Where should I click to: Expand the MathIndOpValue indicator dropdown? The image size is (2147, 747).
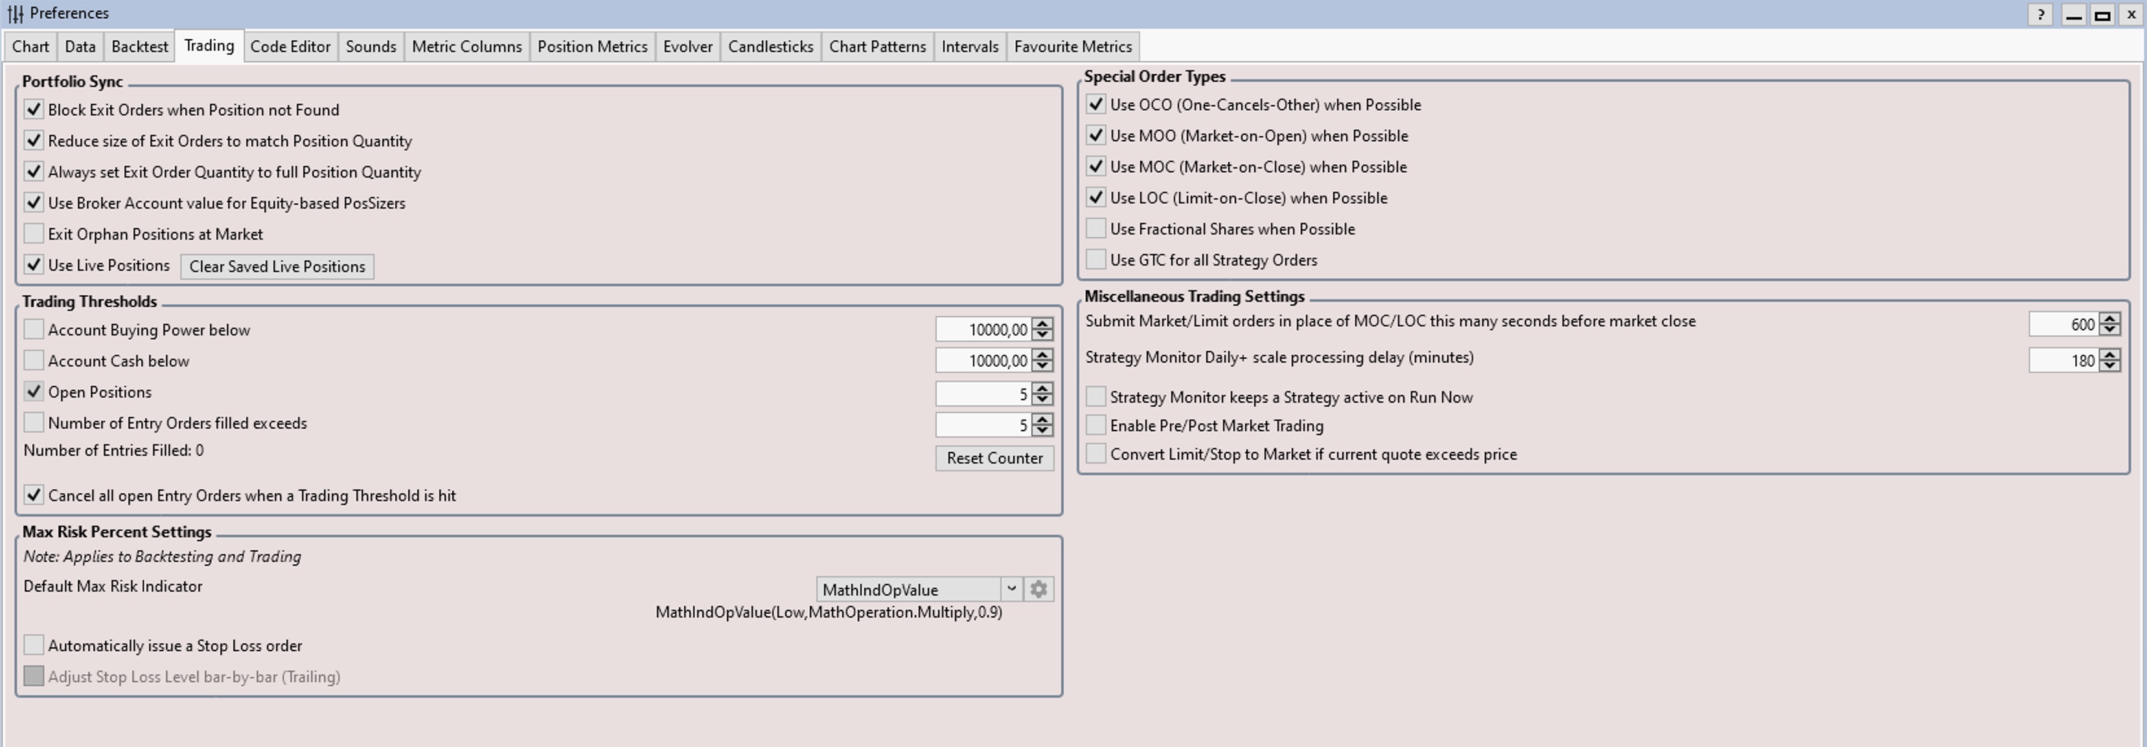point(1011,590)
